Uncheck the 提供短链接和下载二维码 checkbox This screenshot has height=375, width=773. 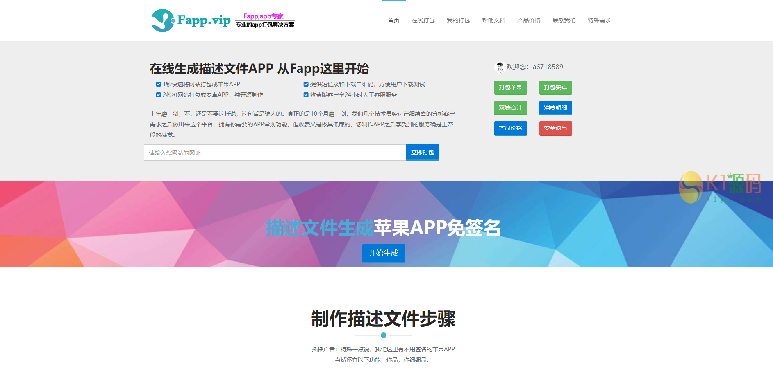click(x=306, y=85)
